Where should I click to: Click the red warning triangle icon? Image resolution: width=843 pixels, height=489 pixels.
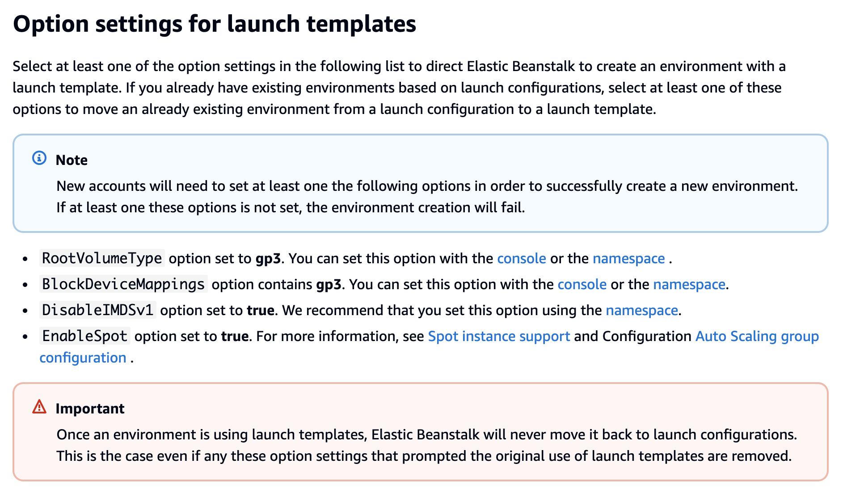click(39, 407)
